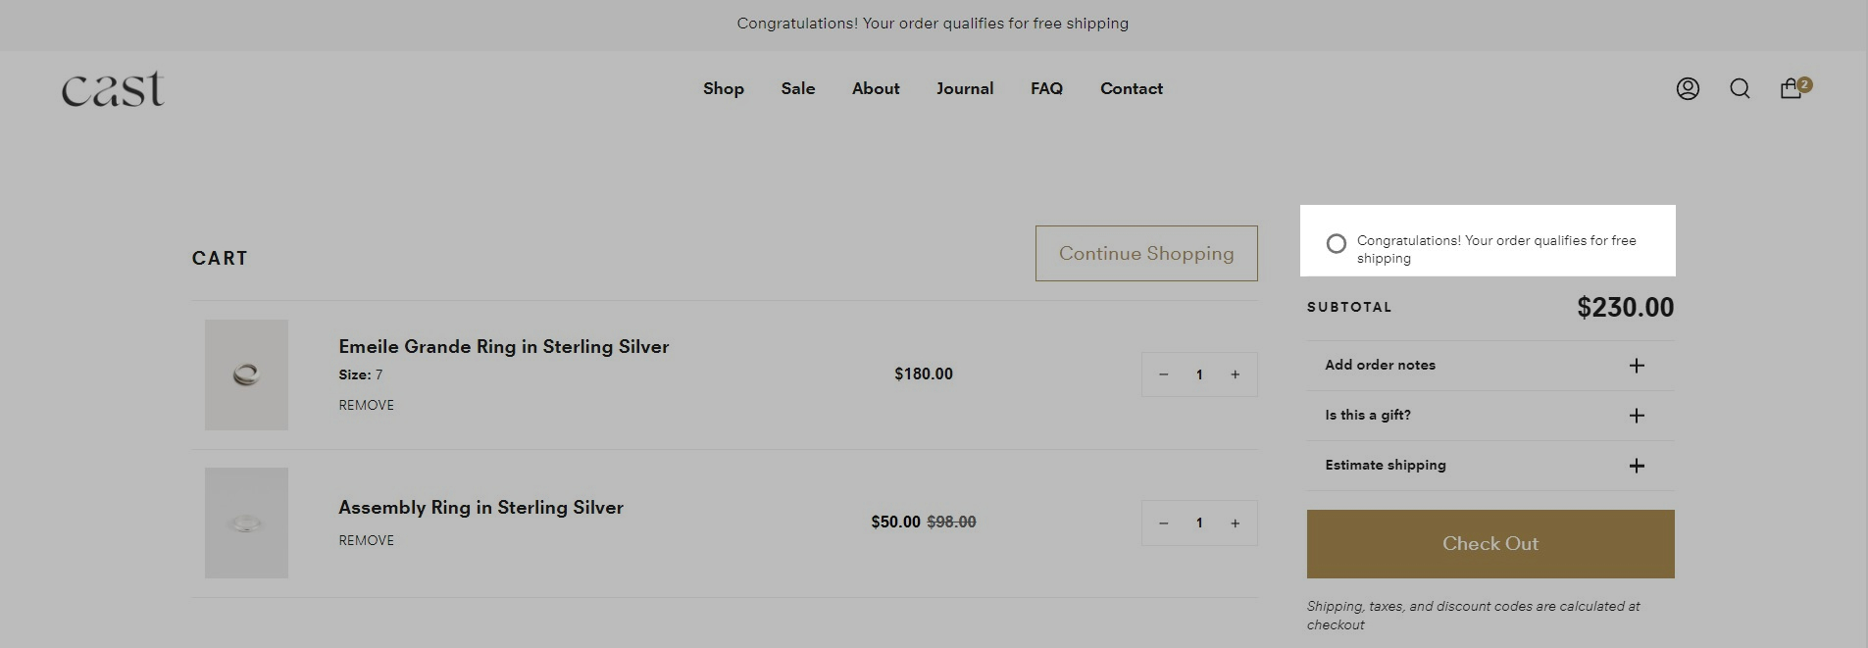Decrease Emeile Grande Ring quantity

(1163, 374)
